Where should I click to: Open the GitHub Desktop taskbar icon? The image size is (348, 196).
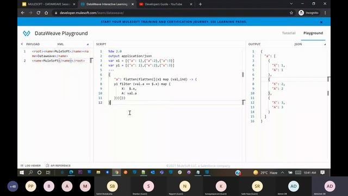coord(189,172)
